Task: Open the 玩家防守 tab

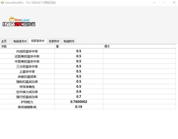Action: click(x=54, y=41)
